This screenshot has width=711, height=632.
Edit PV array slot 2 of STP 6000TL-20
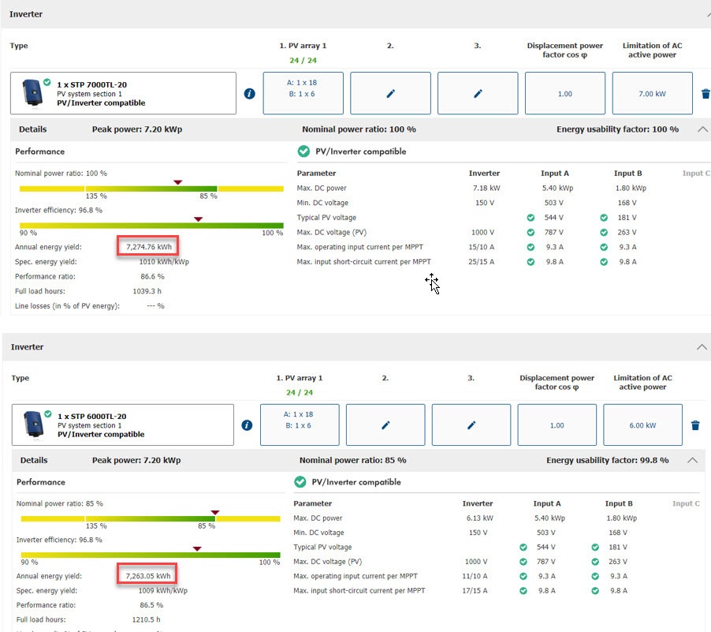(x=385, y=425)
